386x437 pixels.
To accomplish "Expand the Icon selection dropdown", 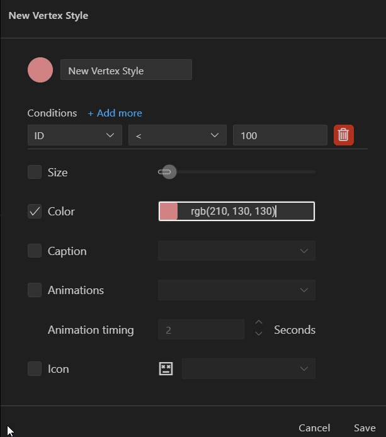I will pos(248,369).
